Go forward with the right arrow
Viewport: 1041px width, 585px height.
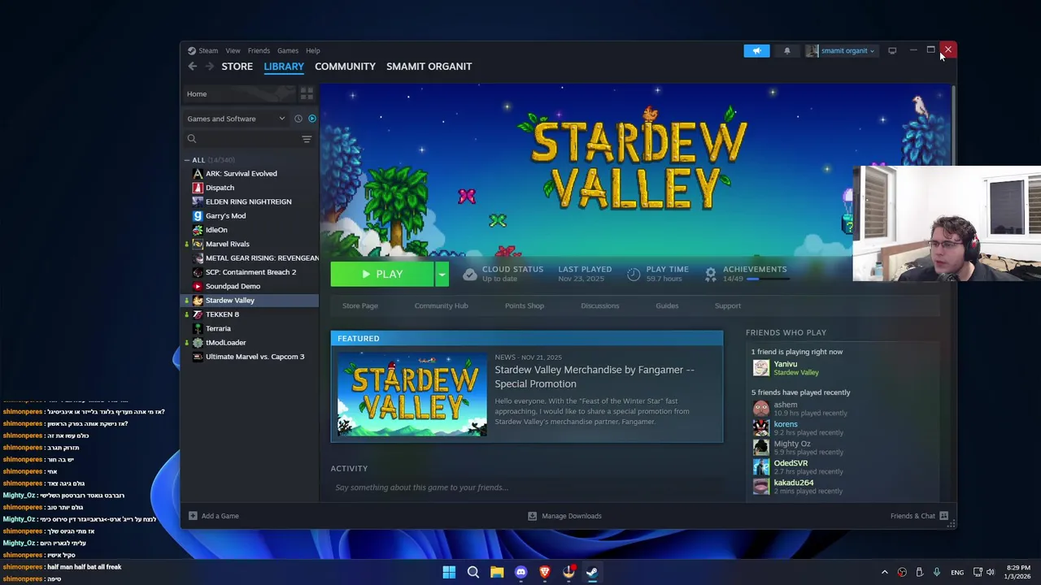[209, 67]
